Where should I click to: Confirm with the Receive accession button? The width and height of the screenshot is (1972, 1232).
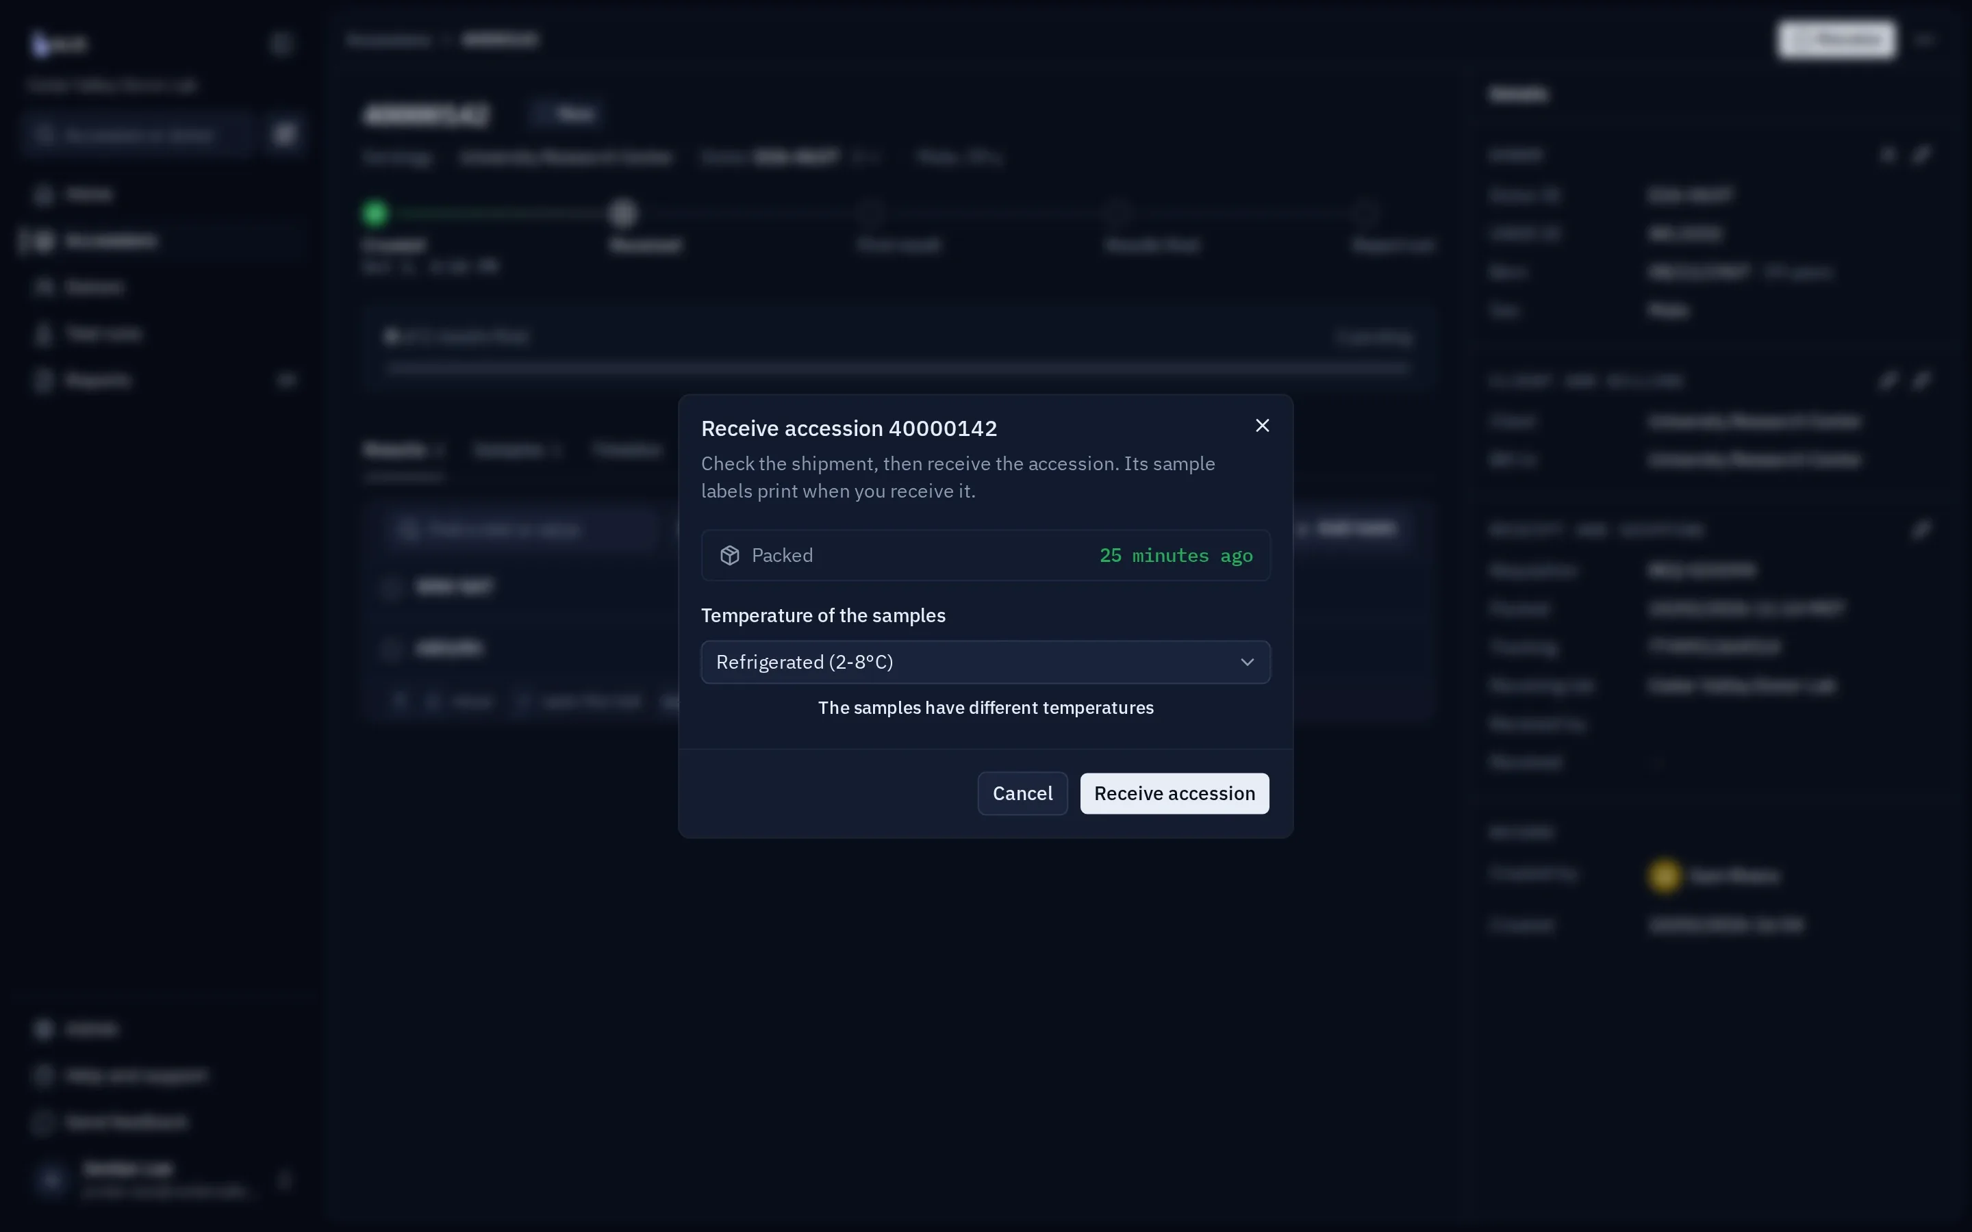tap(1174, 794)
